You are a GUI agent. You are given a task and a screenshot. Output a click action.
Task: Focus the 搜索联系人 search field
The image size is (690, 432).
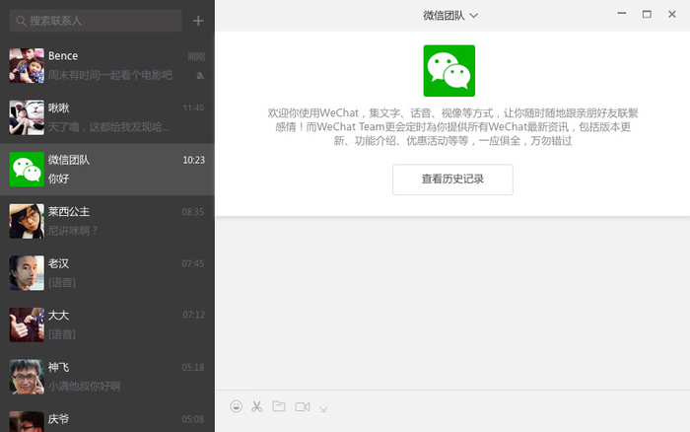96,21
